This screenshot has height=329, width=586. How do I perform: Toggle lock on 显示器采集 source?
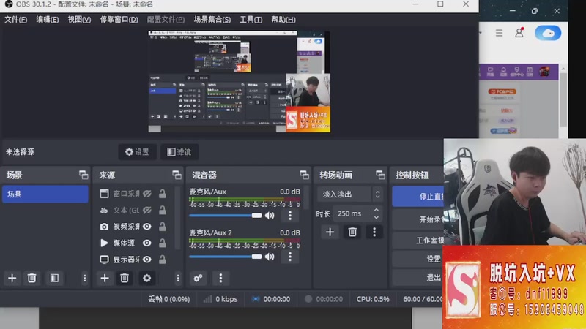[162, 260]
